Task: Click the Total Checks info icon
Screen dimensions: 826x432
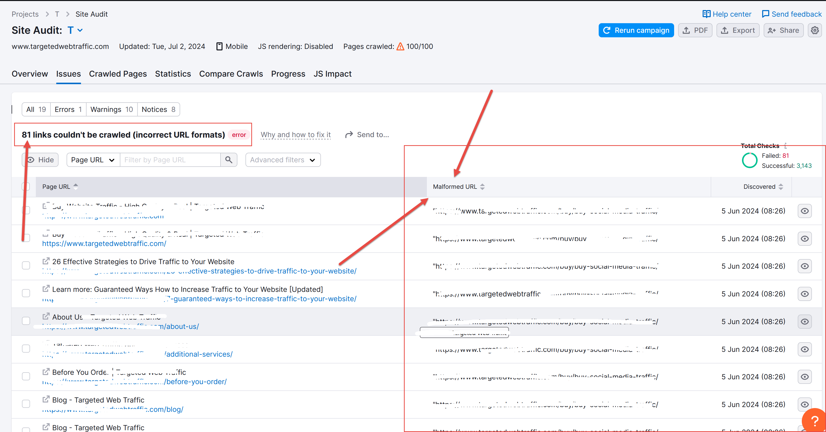Action: tap(785, 146)
